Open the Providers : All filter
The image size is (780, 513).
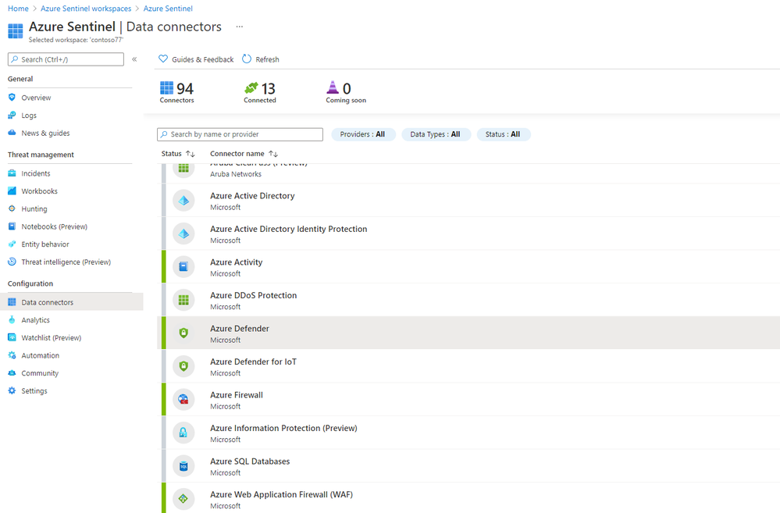(x=363, y=134)
